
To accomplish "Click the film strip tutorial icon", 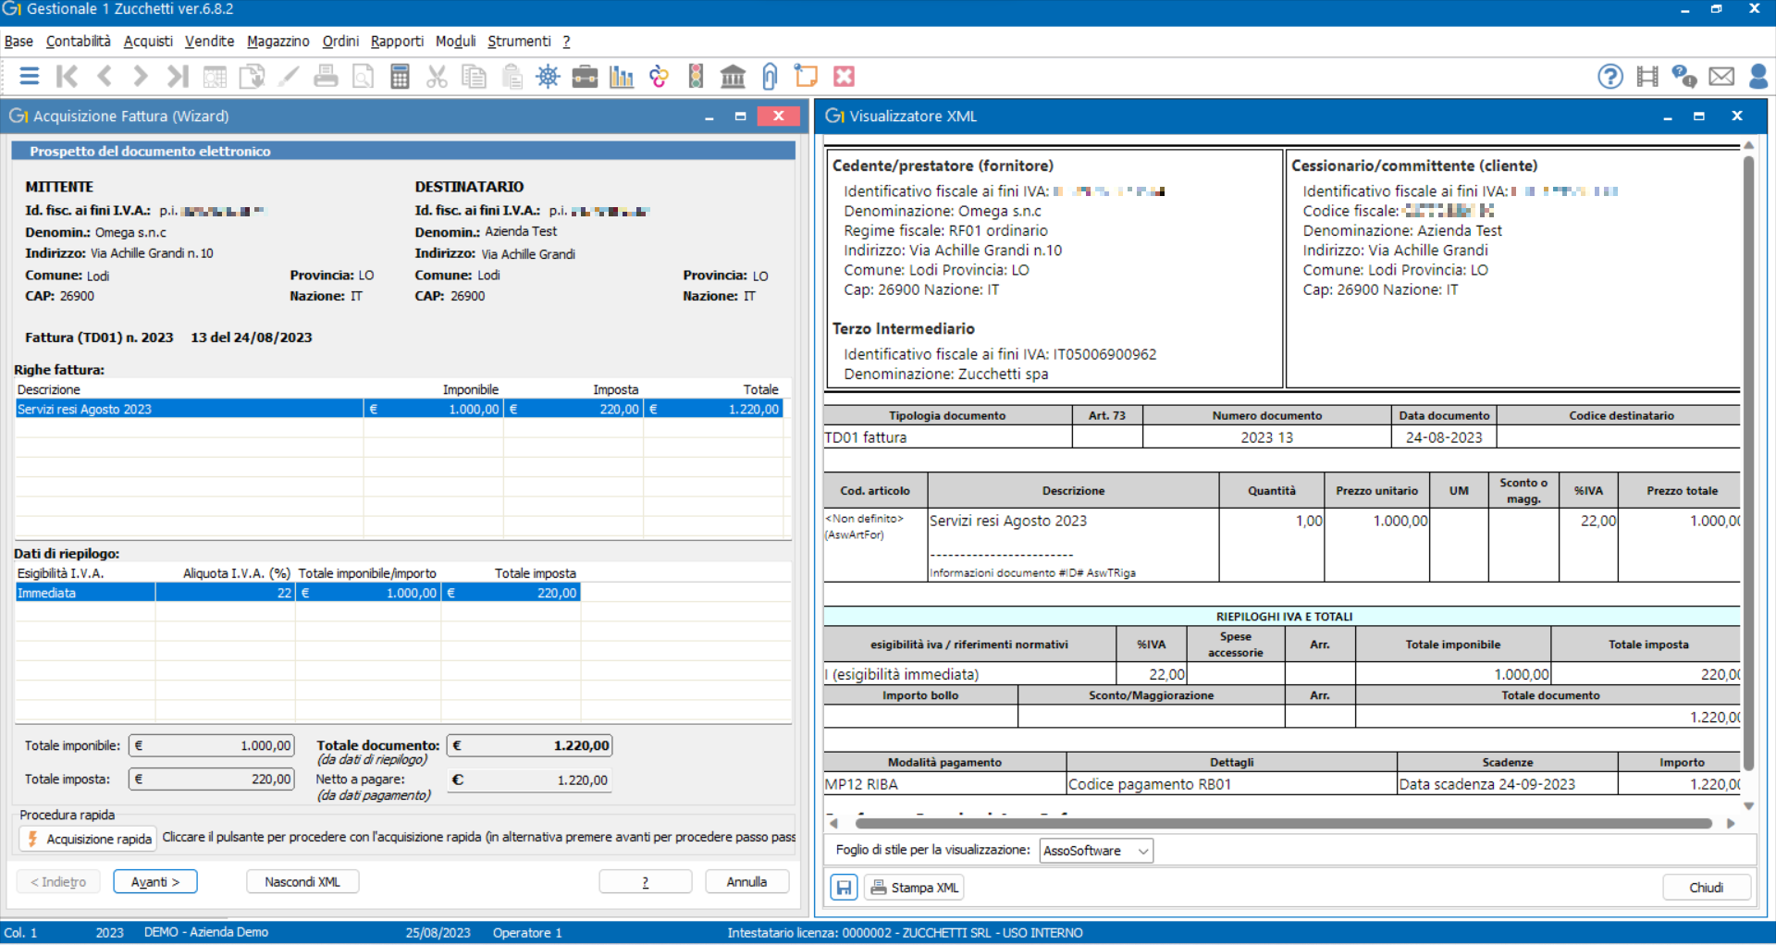I will (x=1647, y=76).
